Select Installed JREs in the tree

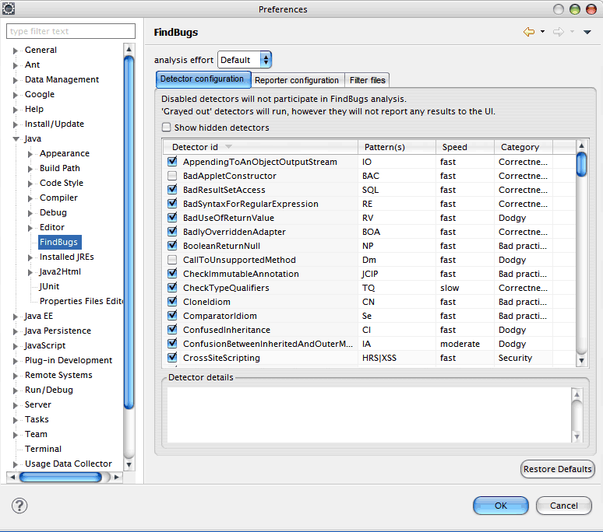(67, 257)
